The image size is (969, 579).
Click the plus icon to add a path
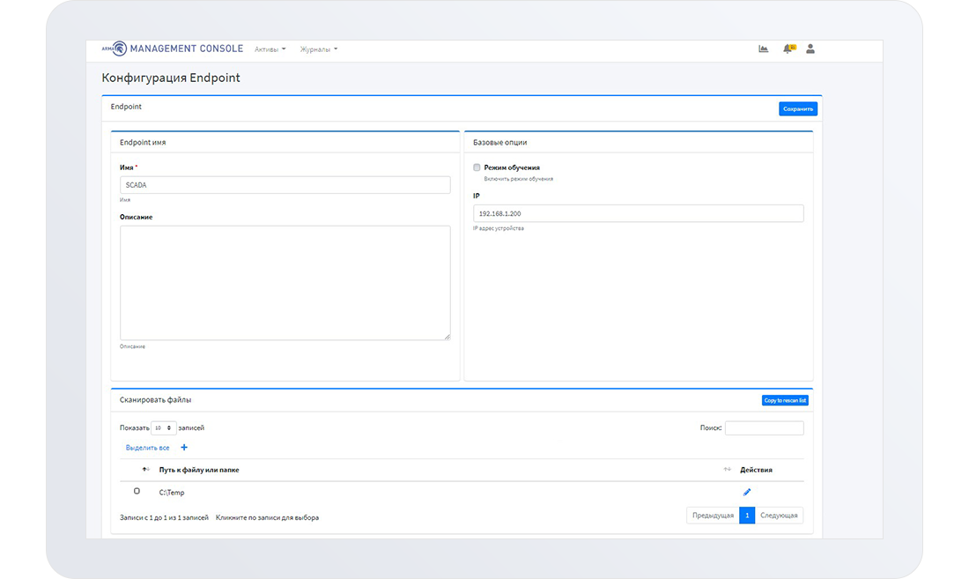click(184, 448)
